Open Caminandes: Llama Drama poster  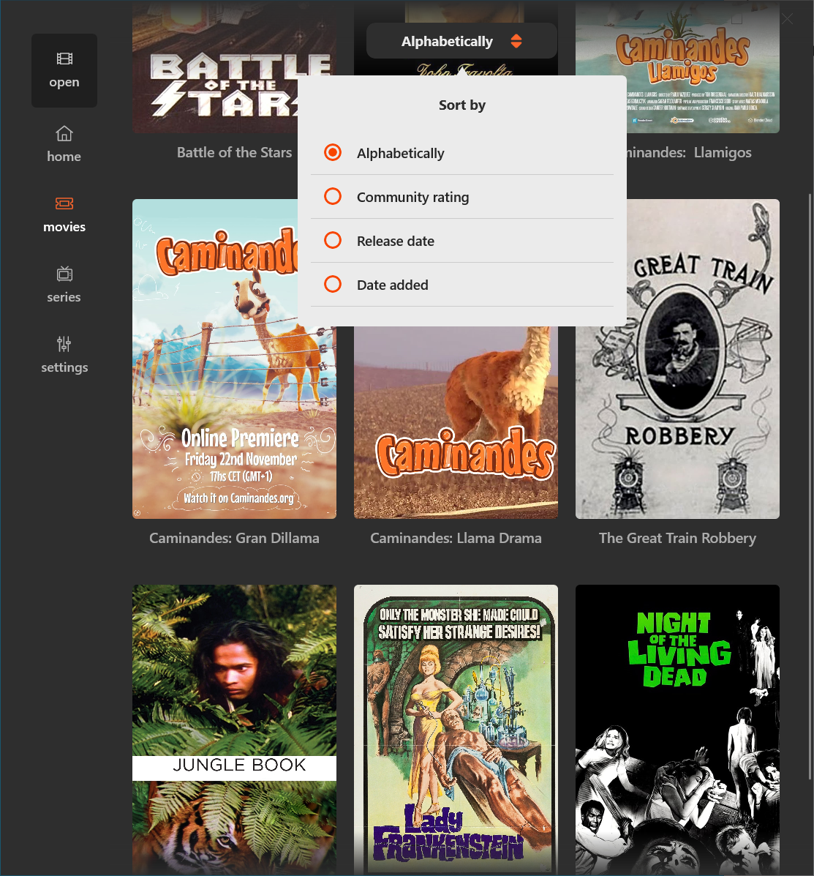coord(456,423)
